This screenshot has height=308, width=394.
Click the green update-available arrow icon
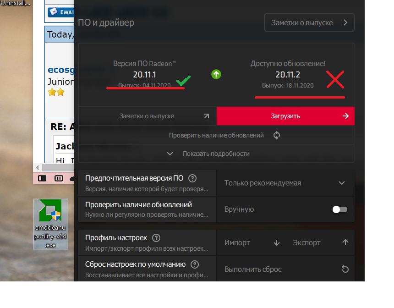coord(216,74)
